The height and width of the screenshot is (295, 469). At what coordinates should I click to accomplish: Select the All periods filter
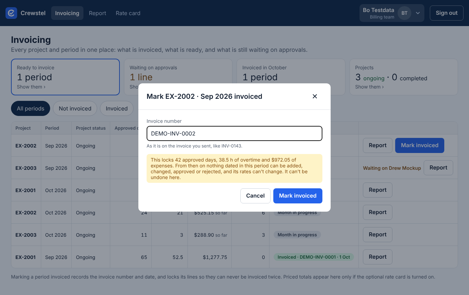coord(31,108)
